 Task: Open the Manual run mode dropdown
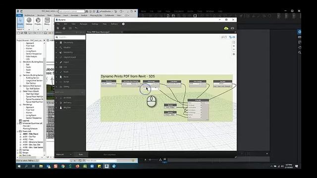pyautogui.click(x=64, y=154)
